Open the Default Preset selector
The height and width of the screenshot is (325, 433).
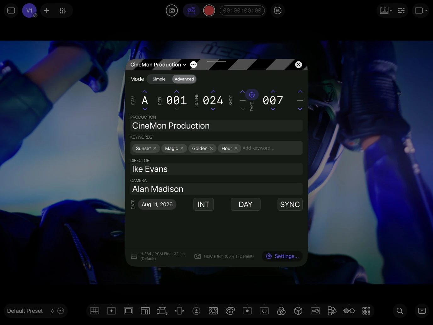(30, 311)
